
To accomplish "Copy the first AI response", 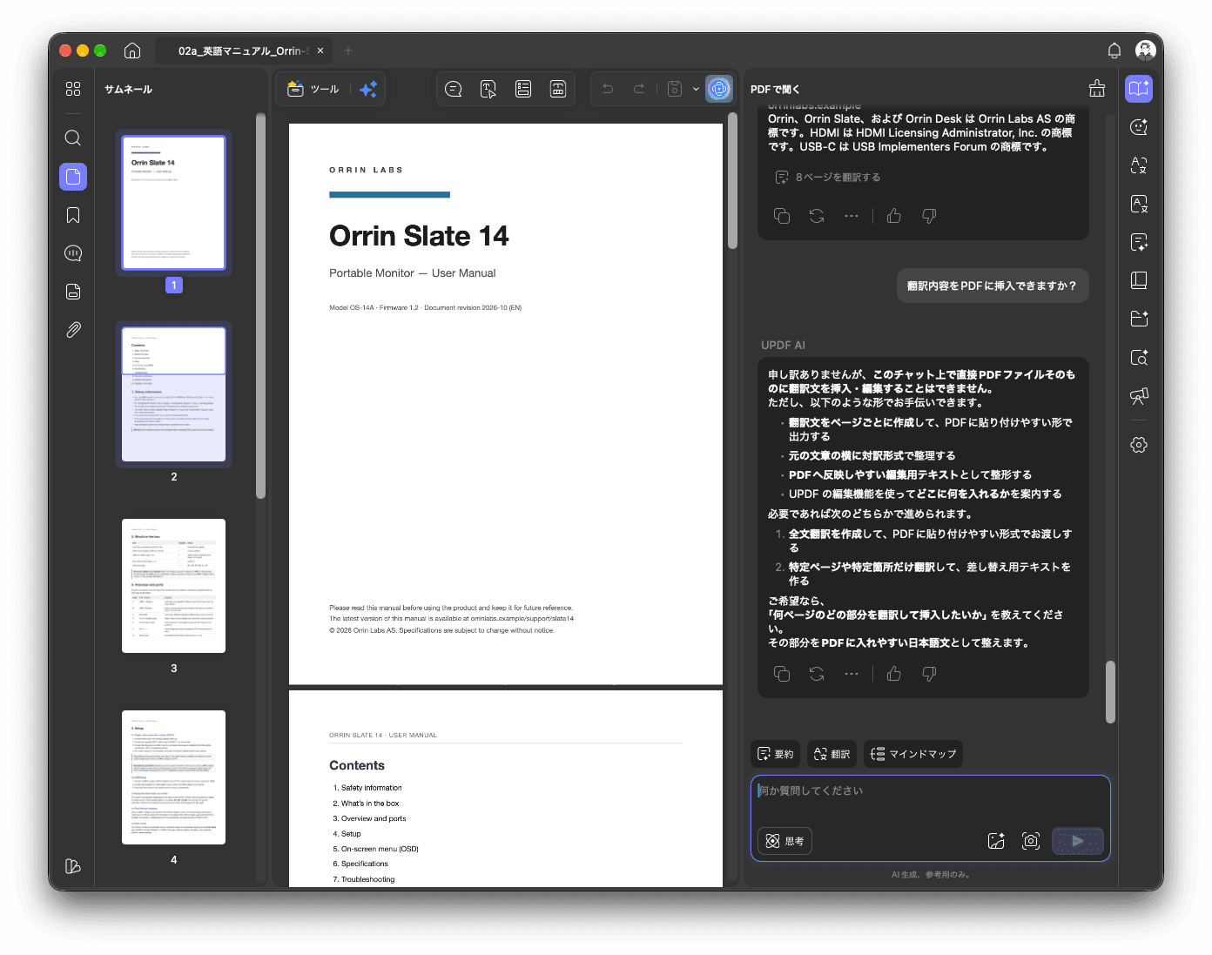I will 782,216.
